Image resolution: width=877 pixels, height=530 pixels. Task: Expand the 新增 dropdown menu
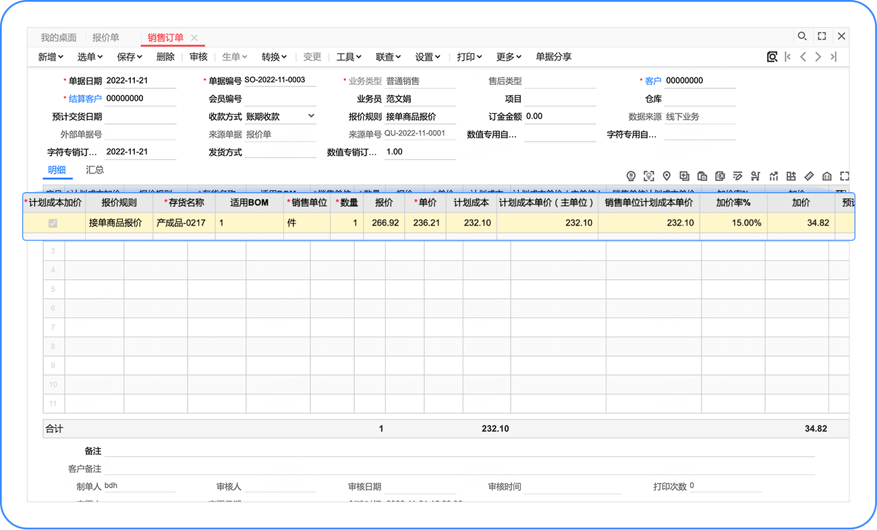tap(51, 57)
